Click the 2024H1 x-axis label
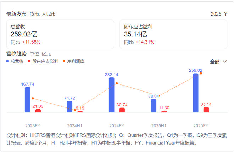Viewport: 234px width, 152px height. (74, 125)
